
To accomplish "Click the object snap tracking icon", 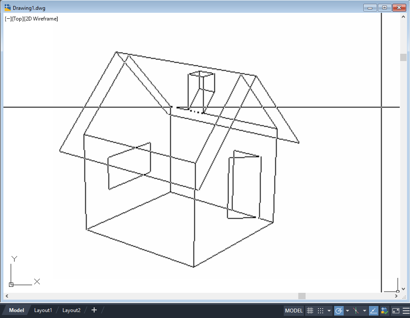I will pos(373,310).
